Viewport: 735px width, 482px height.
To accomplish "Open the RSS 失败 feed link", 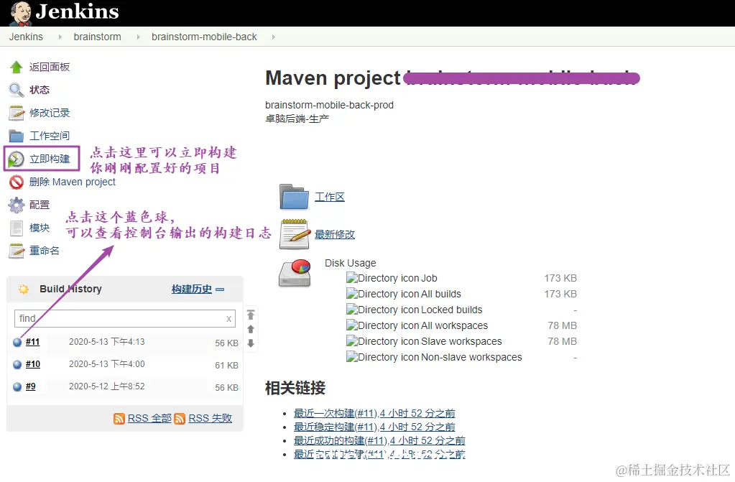I will tap(210, 418).
